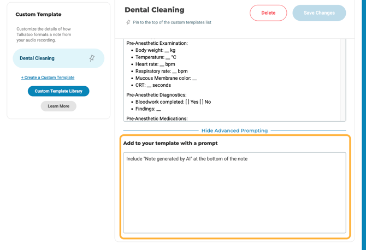Collapse the Hide Advanced Prompting section

click(x=234, y=130)
